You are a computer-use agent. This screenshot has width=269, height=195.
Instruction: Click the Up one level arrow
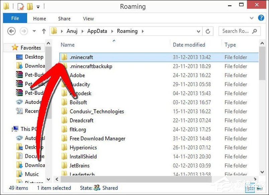click(43, 31)
